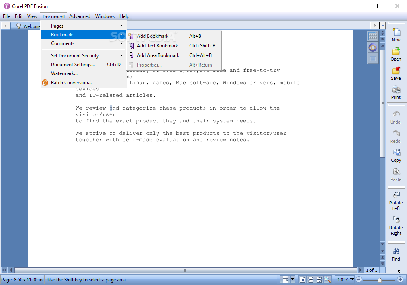Click the horizontal scrollbar thumb
This screenshot has width=407, height=285.
pyautogui.click(x=186, y=270)
